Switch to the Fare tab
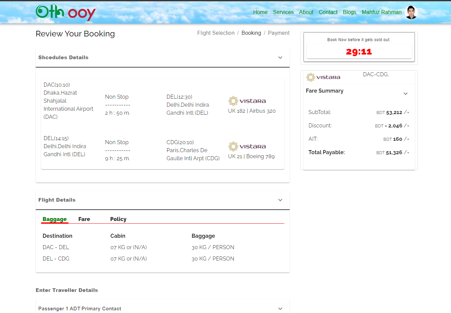The height and width of the screenshot is (313, 451). coord(84,219)
